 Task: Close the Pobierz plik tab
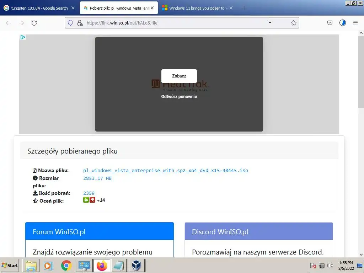[x=152, y=8]
